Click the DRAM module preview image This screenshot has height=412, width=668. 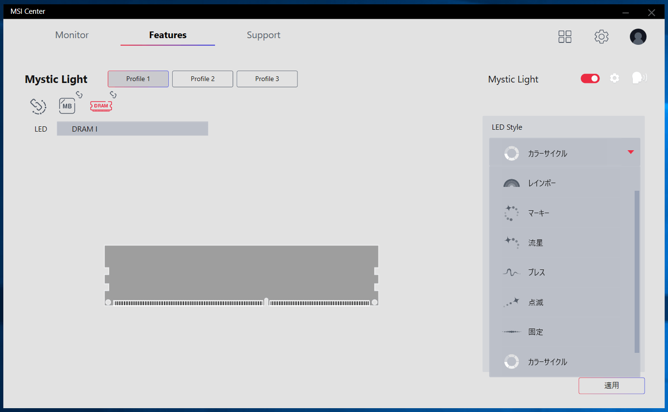[x=241, y=275]
